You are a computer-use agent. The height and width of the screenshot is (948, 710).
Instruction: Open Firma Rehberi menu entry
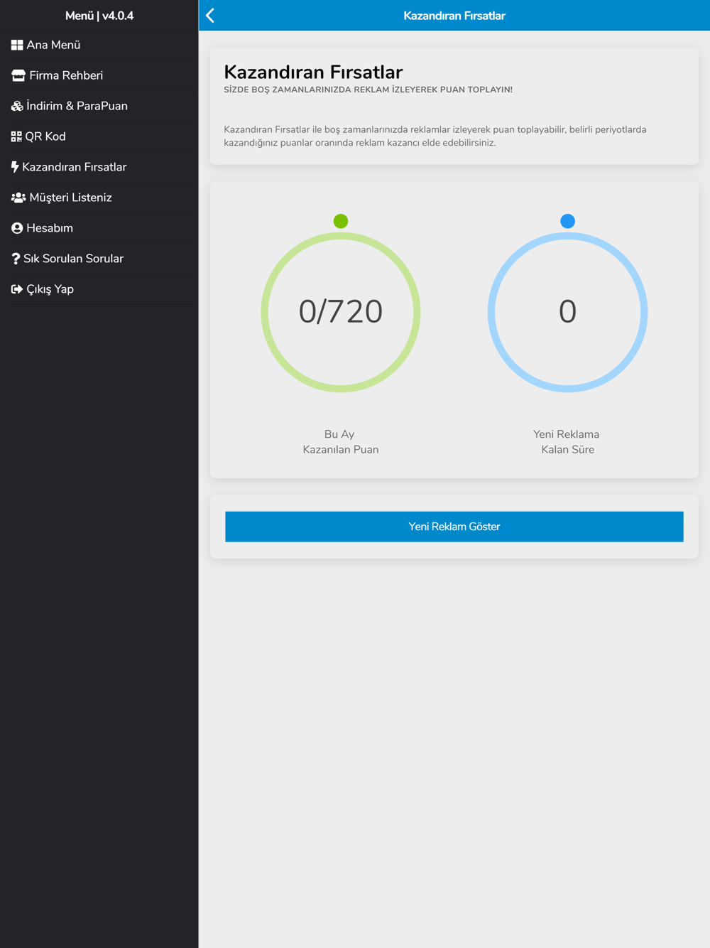point(99,75)
